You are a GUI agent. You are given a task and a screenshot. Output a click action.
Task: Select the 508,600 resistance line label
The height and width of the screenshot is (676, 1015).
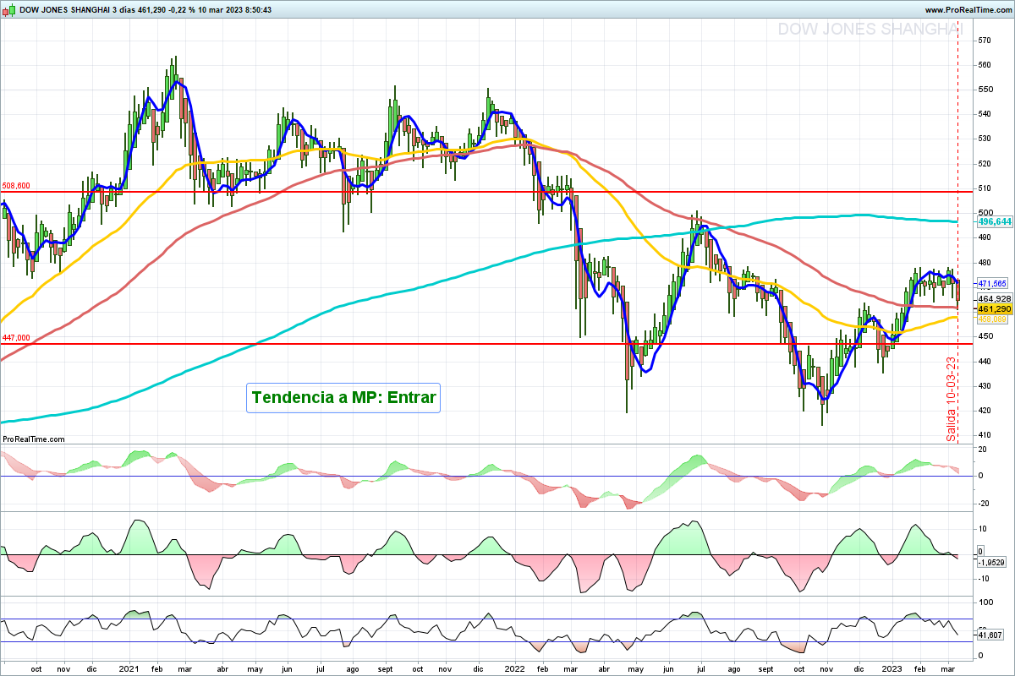pyautogui.click(x=17, y=186)
